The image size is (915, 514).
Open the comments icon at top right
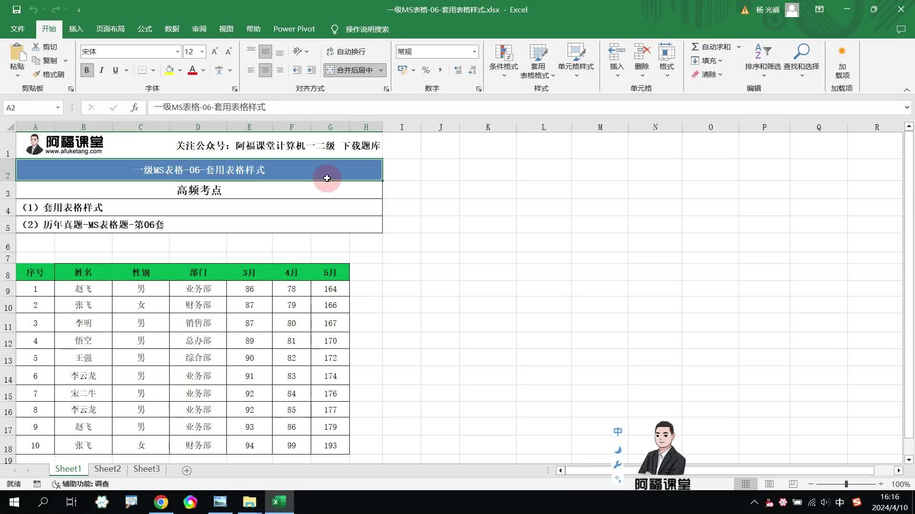click(901, 29)
